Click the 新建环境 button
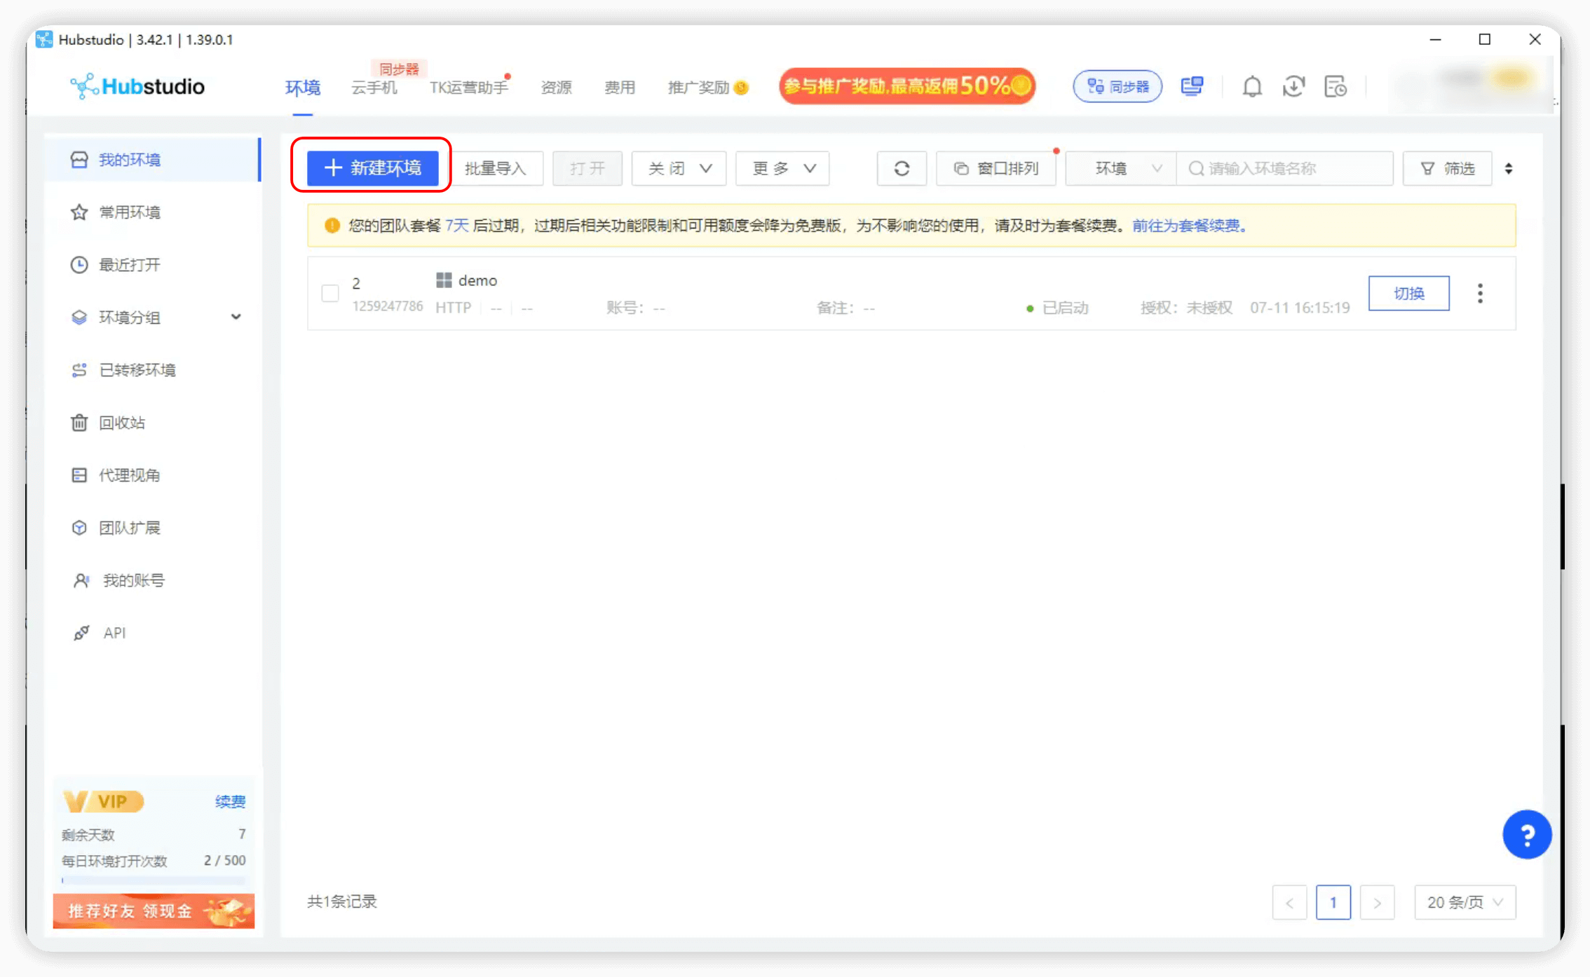The image size is (1590, 977). (x=372, y=168)
